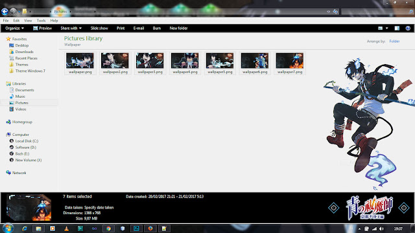Click 'Specify date taken' in details pane

pyautogui.click(x=99, y=208)
